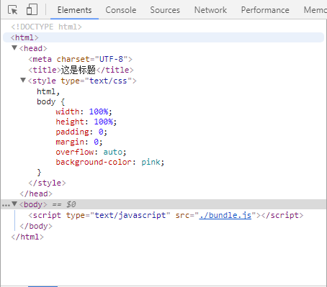This screenshot has height=287, width=327.
Task: Collapse the body element triangle
Action: pos(14,204)
